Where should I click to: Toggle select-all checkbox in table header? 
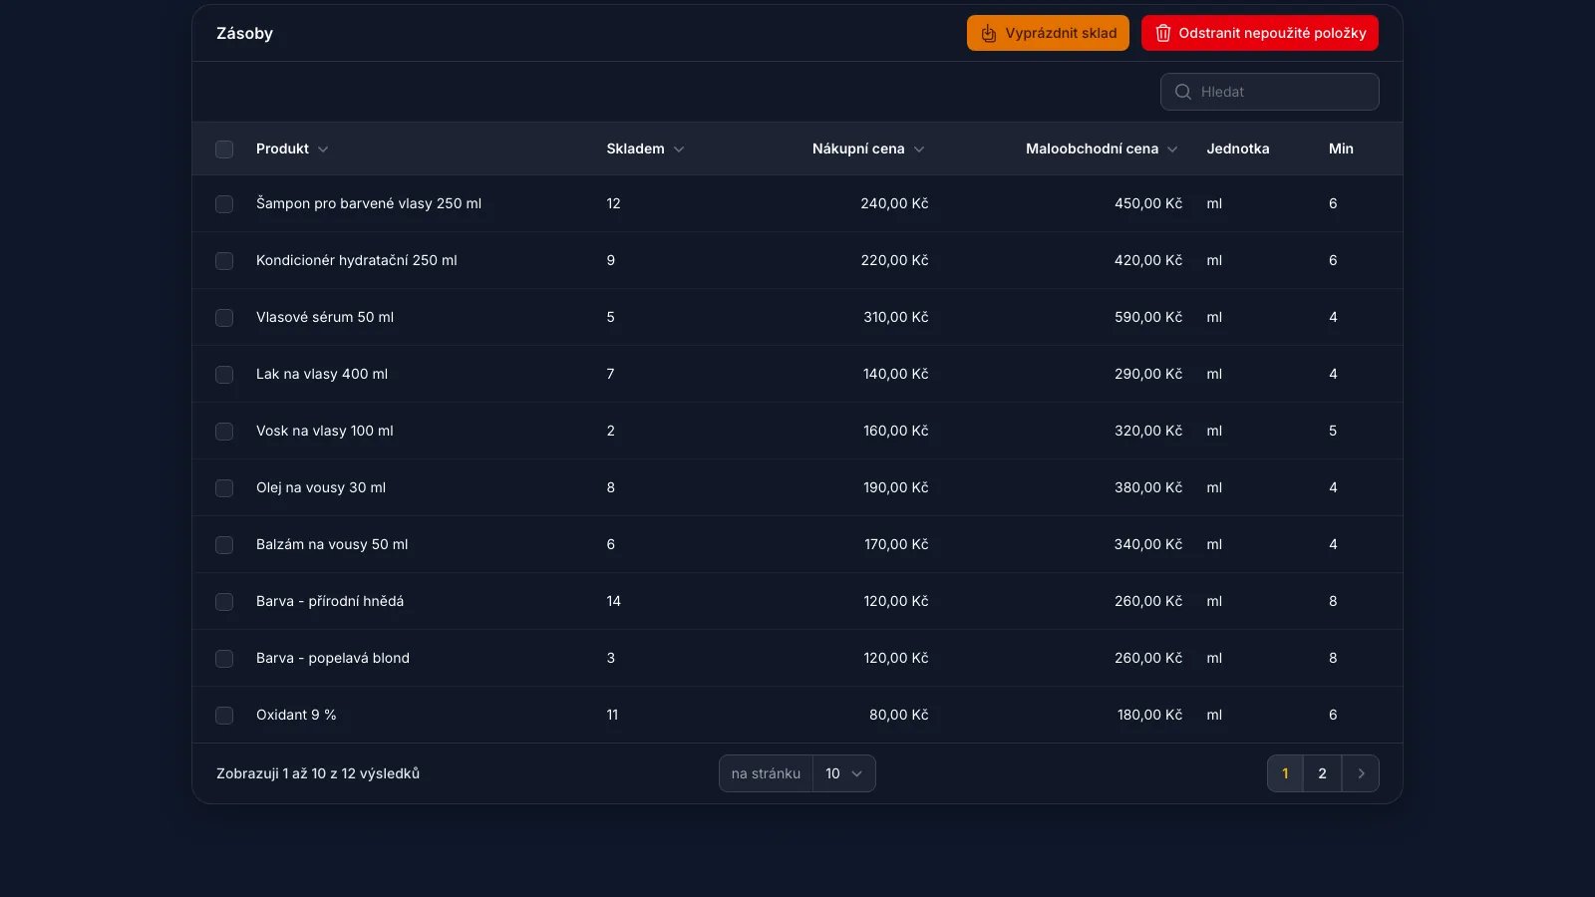(224, 149)
